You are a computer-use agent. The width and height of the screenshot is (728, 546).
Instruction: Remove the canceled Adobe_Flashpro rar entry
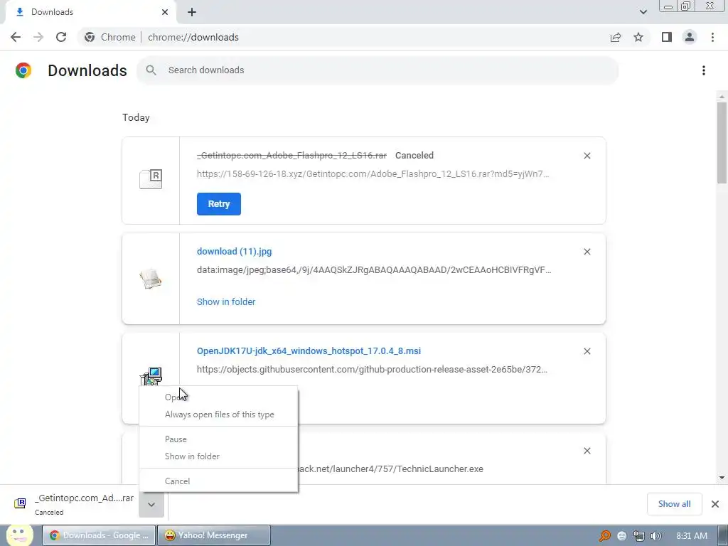587,156
